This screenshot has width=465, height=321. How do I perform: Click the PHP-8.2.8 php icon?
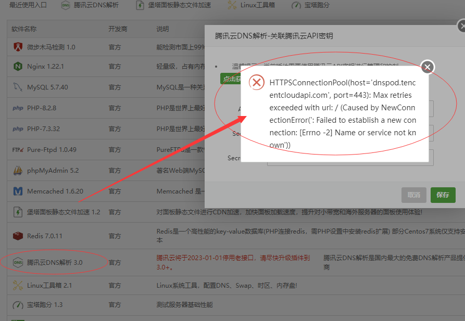click(18, 108)
